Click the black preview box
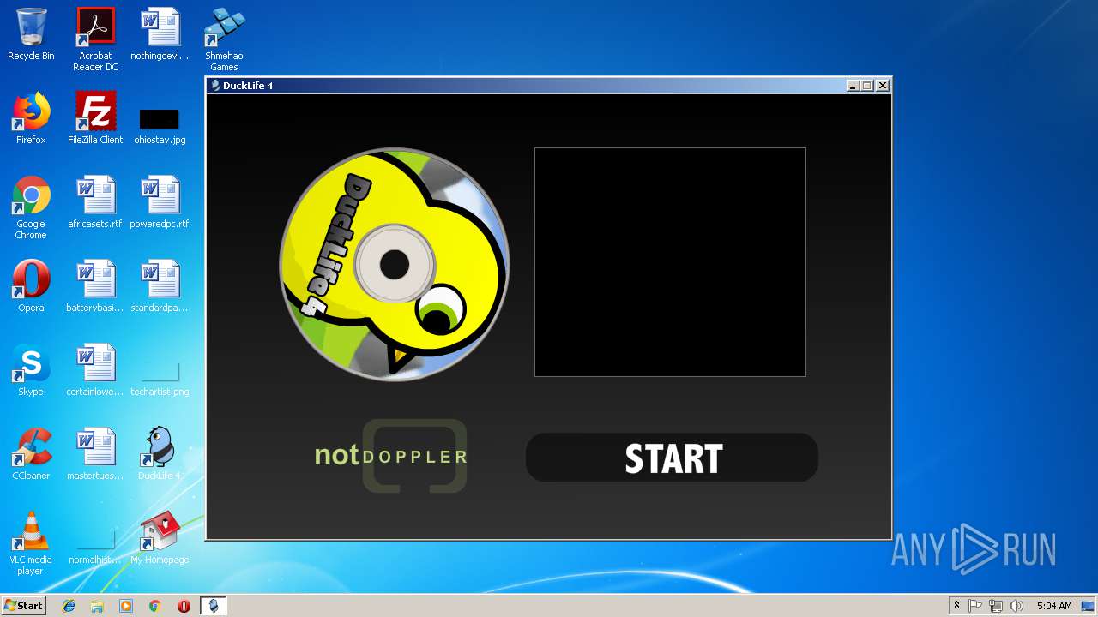Viewport: 1098px width, 617px height. 670,262
